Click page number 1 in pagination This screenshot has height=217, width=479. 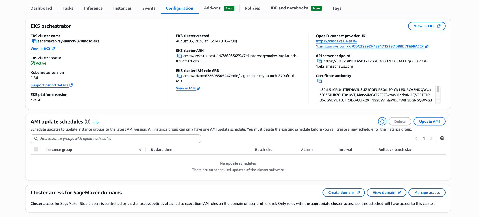424,138
